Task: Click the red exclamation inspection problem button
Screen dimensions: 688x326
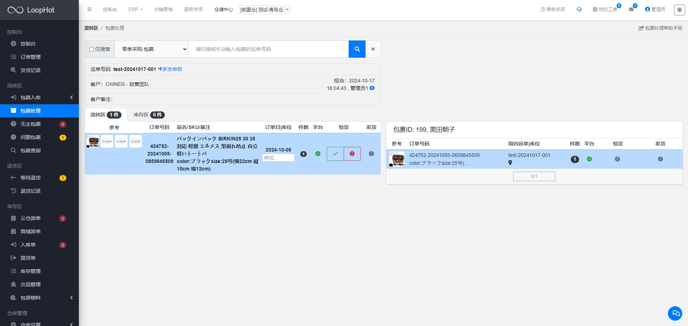Action: point(352,154)
